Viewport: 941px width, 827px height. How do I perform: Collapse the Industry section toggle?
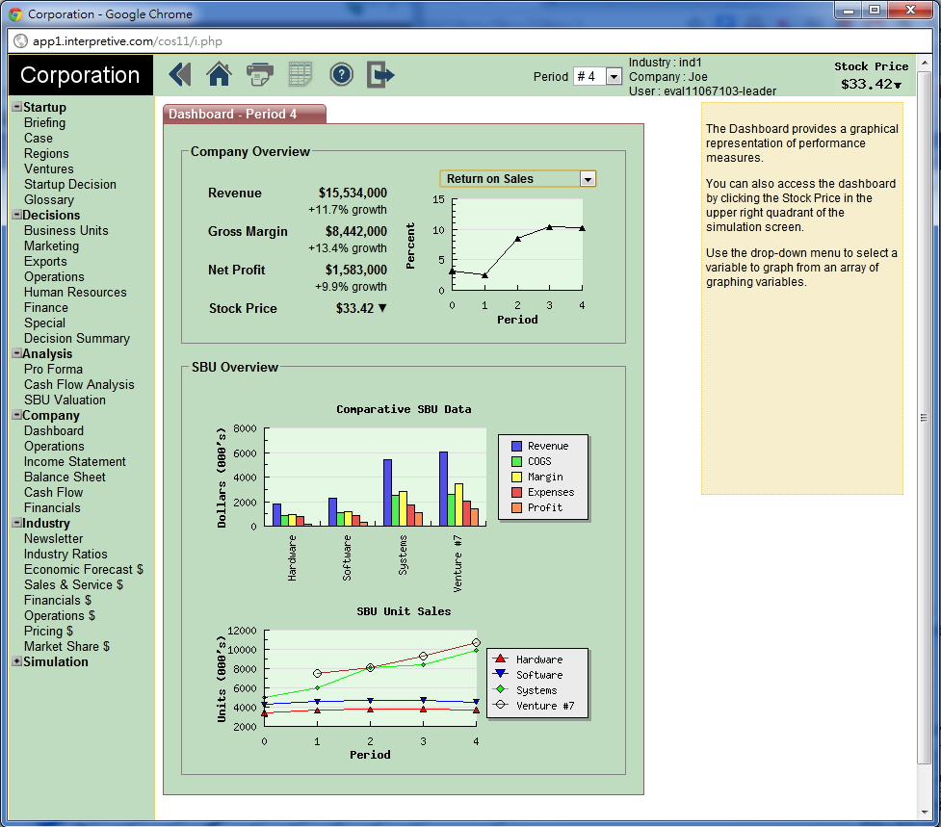16,524
